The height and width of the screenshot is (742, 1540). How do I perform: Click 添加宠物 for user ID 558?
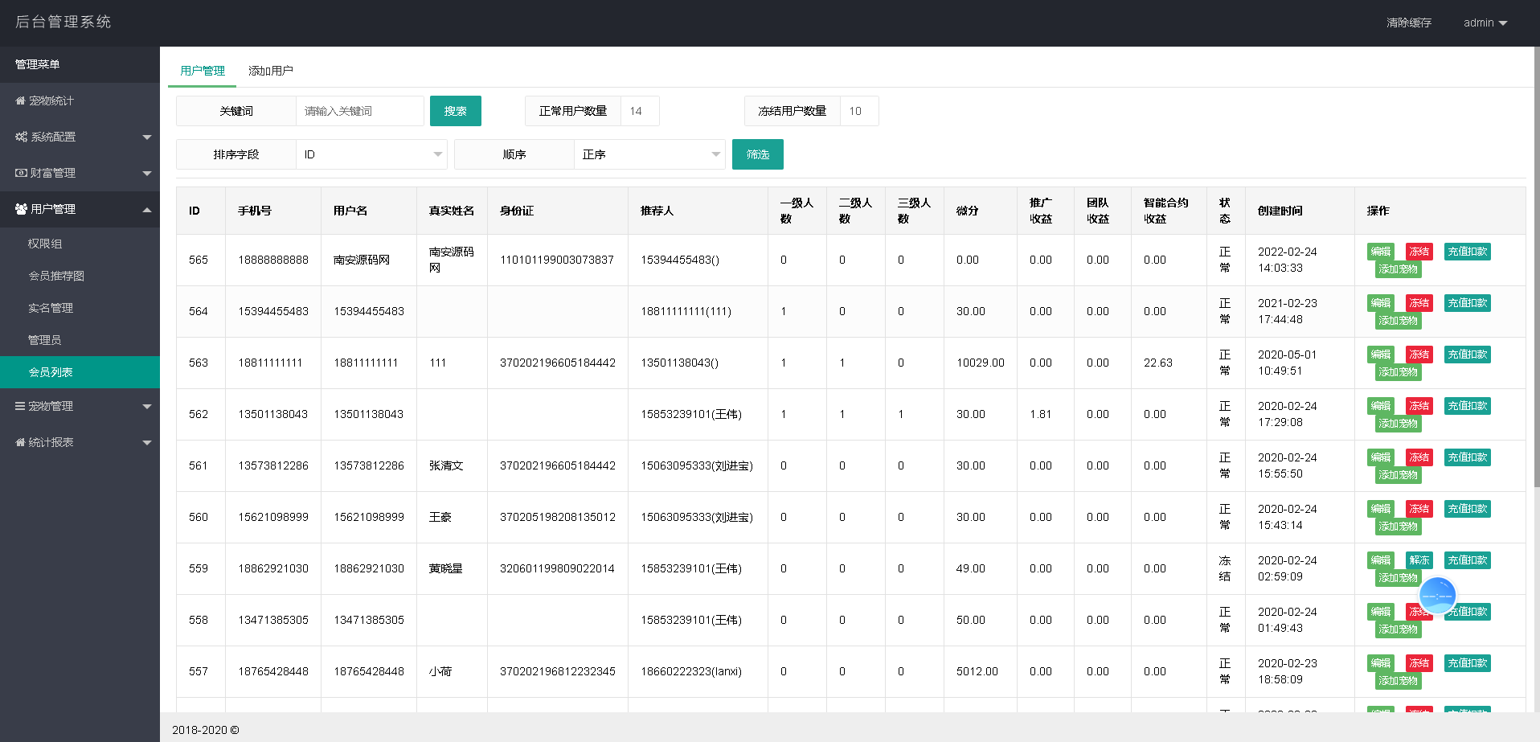click(x=1399, y=629)
